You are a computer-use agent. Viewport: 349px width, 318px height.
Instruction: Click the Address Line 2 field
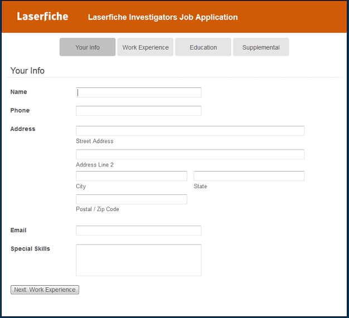(190, 154)
